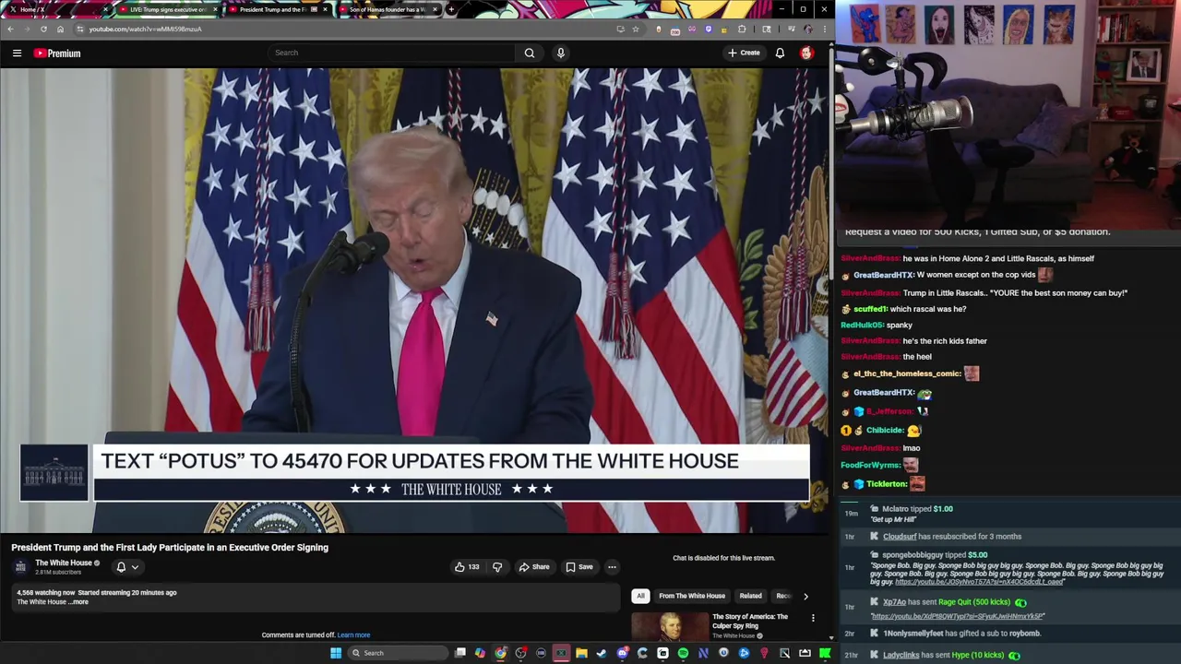Open The Story of America thumbnail
The width and height of the screenshot is (1181, 664).
(x=670, y=626)
